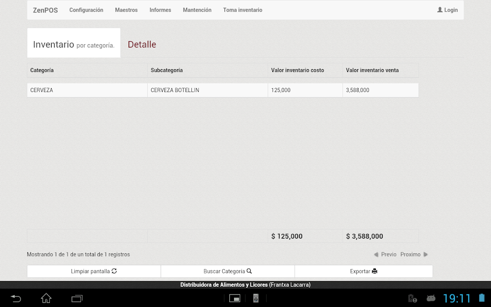
Task: Click the Exportar button
Action: 363,272
